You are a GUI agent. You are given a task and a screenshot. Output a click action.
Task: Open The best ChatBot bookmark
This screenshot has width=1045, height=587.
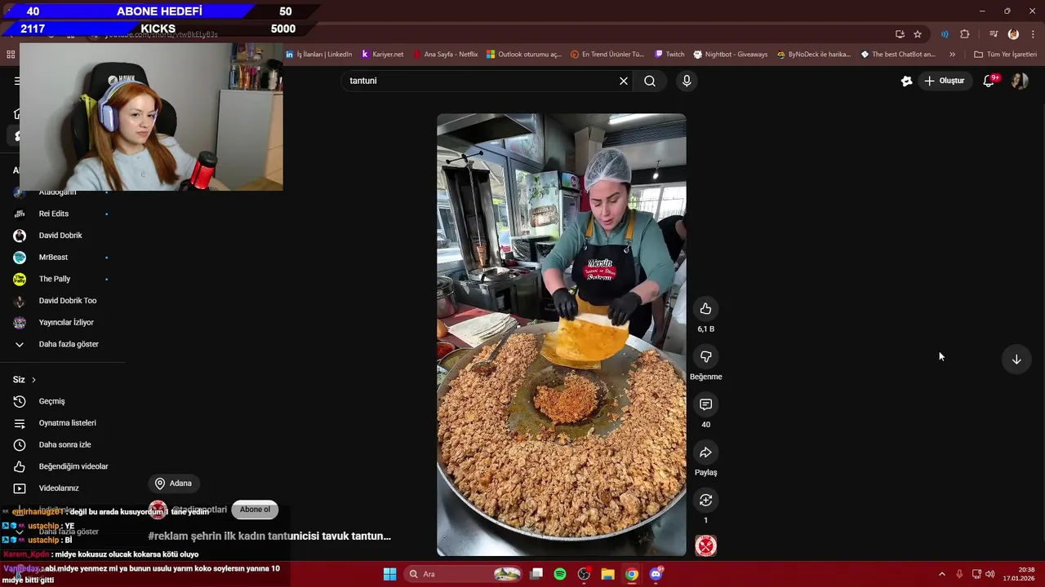pos(898,55)
